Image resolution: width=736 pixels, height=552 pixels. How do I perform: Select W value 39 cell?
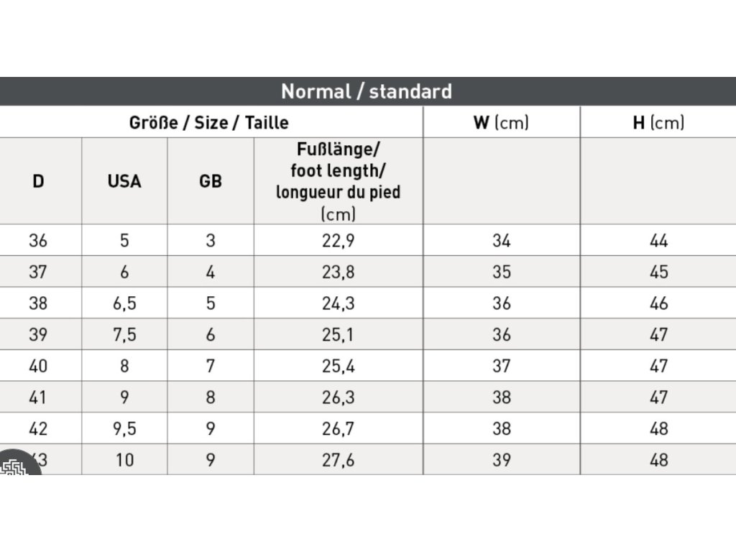click(x=501, y=460)
